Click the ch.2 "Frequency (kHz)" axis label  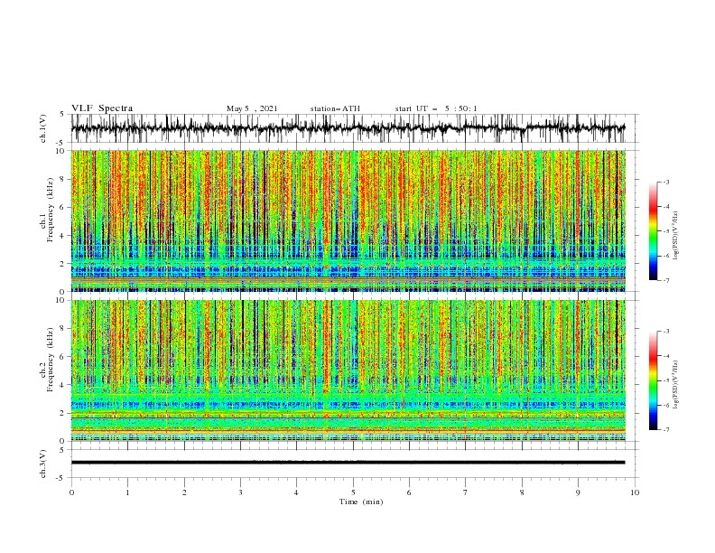tap(51, 360)
